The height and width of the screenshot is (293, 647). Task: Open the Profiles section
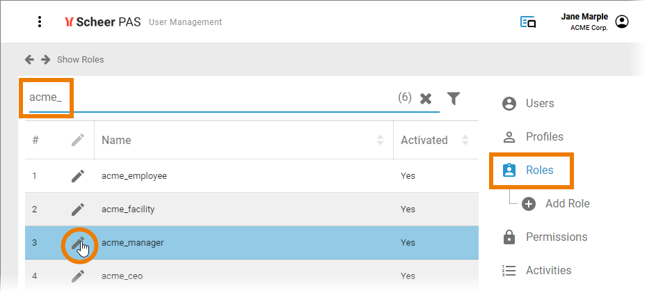(543, 137)
